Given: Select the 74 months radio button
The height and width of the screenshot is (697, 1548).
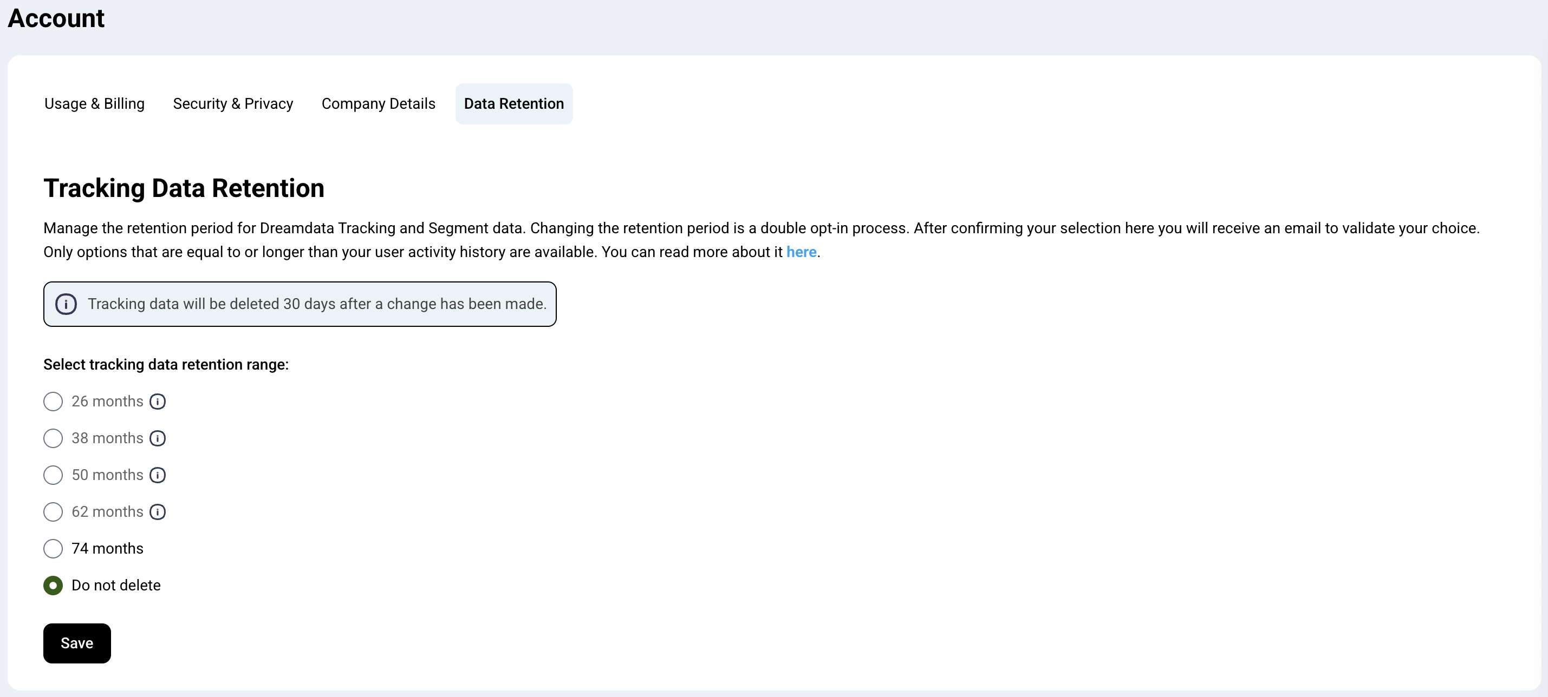Looking at the screenshot, I should (53, 548).
